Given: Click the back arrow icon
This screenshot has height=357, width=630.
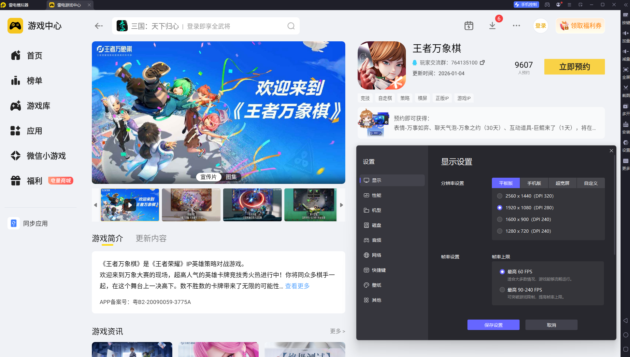Looking at the screenshot, I should coord(99,26).
